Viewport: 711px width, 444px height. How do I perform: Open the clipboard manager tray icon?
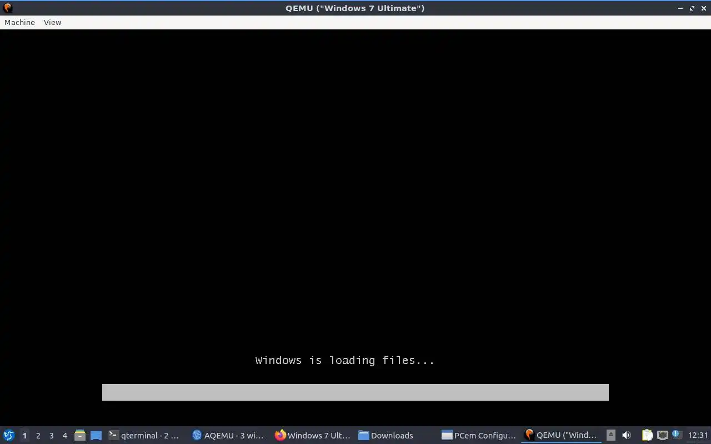647,435
